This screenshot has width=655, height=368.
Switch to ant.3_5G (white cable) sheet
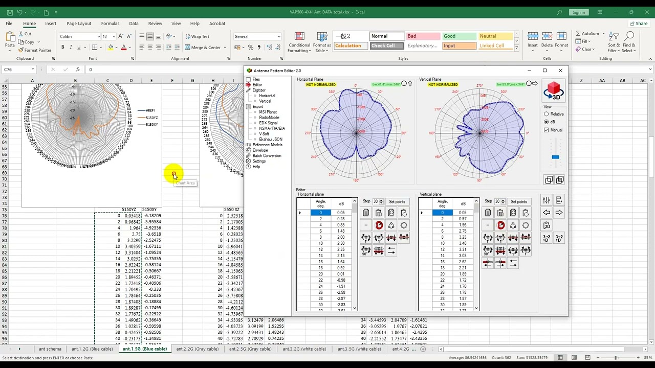pyautogui.click(x=359, y=349)
